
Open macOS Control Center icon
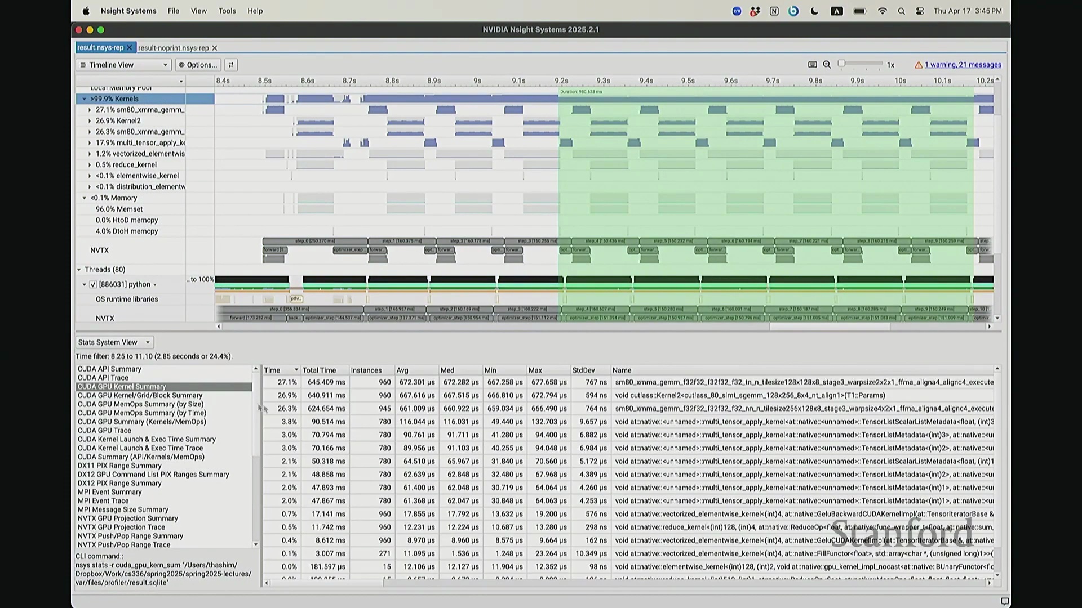pos(920,11)
